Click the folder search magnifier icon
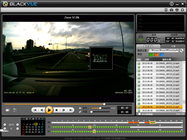This screenshot has width=187, height=140. (x=182, y=50)
